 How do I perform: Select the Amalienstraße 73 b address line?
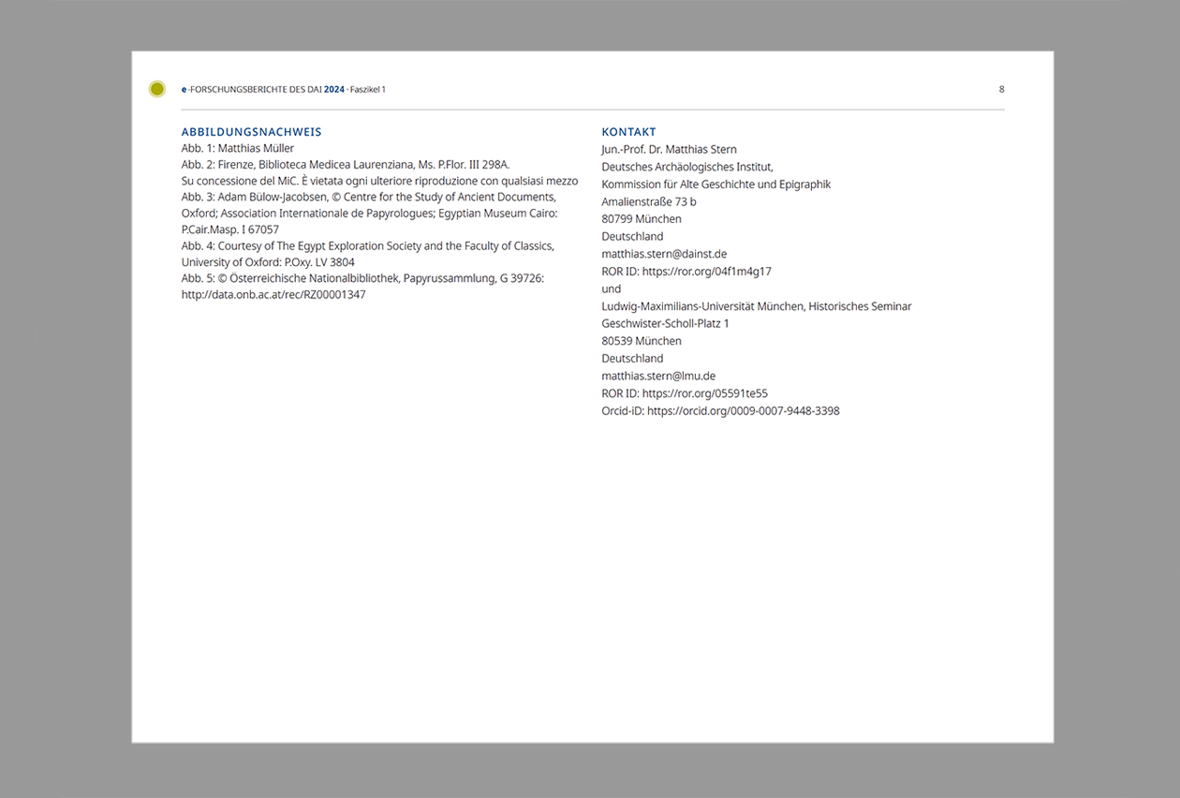click(649, 200)
